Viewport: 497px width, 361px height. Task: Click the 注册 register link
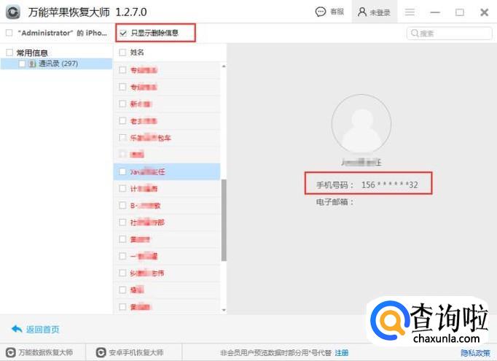[x=342, y=353]
